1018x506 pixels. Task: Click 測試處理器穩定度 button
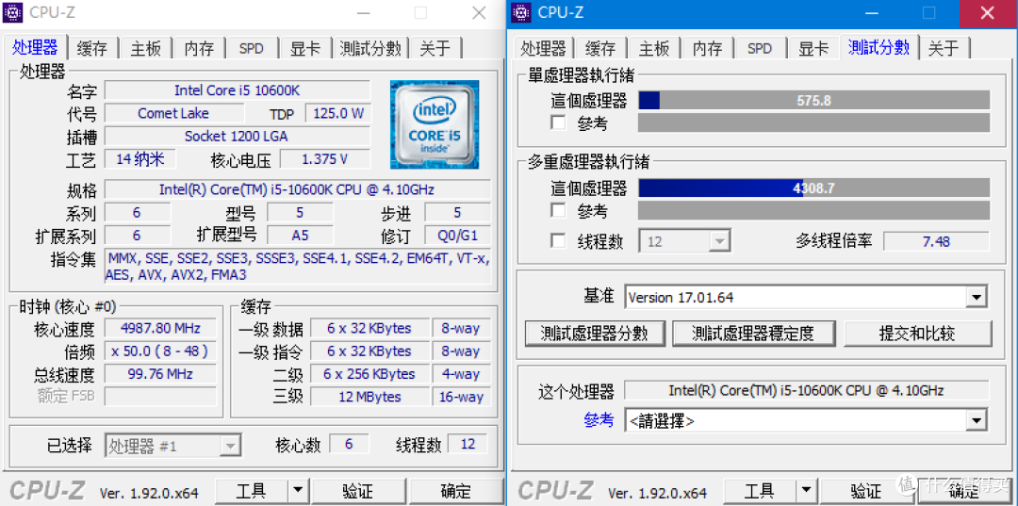tap(752, 334)
